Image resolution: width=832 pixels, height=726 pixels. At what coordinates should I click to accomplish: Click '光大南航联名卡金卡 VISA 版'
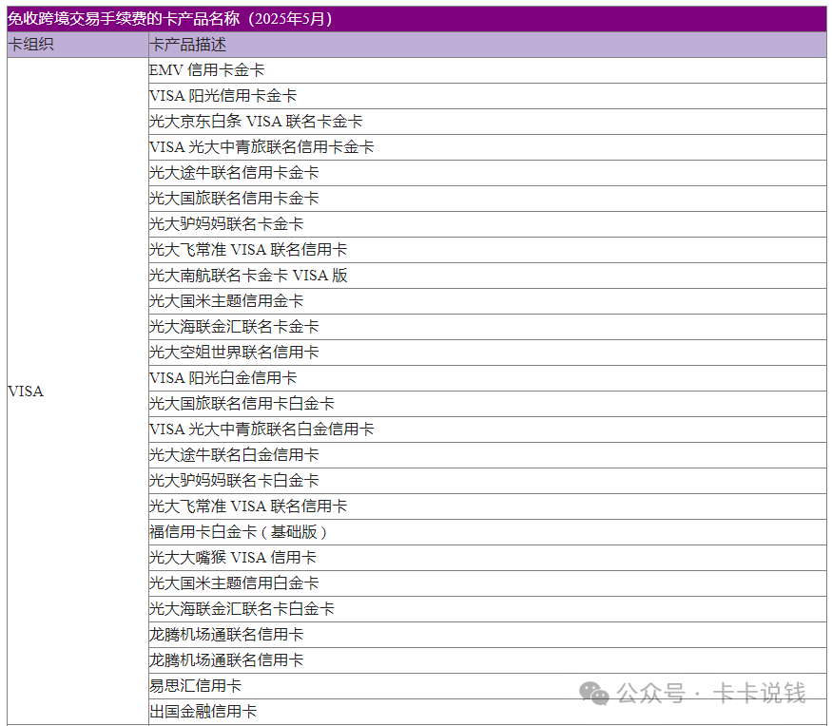[487, 276]
